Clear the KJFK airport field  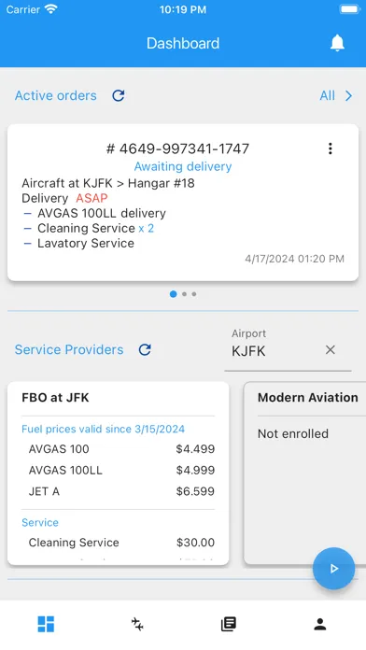330,350
